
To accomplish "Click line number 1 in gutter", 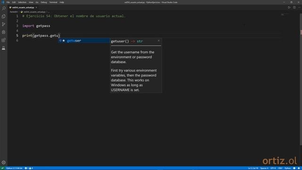I will point(17,16).
